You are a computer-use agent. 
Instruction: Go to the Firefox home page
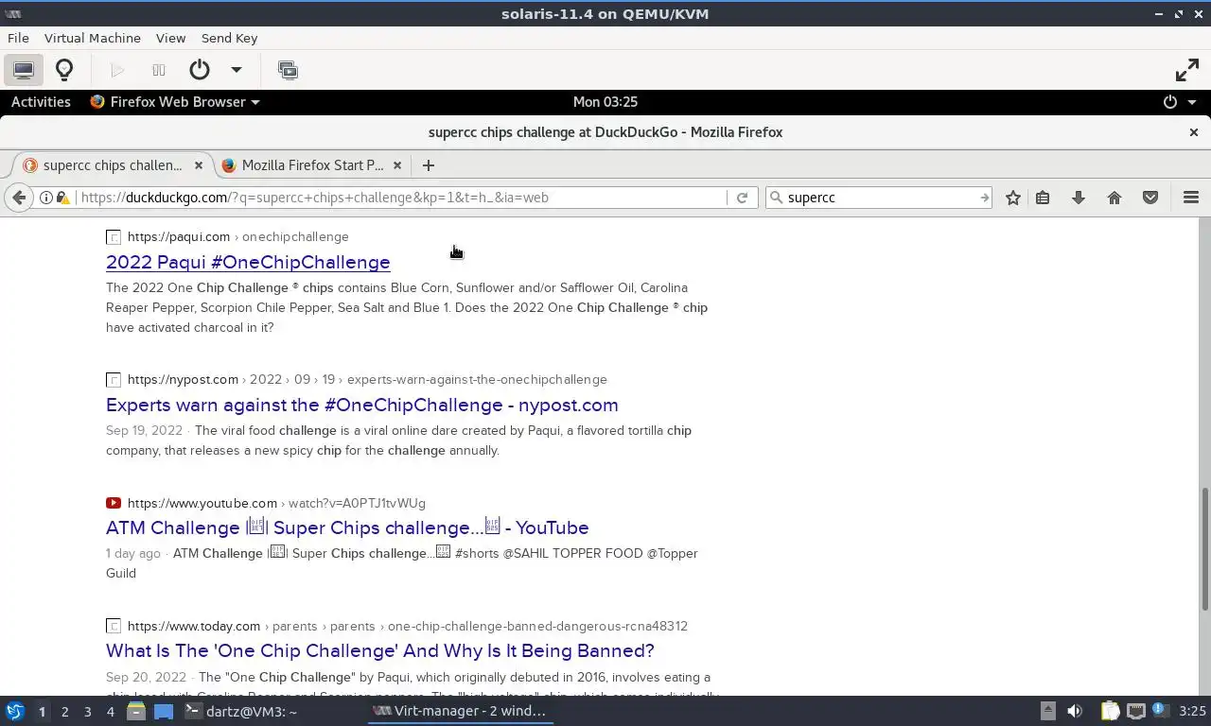coord(1114,198)
